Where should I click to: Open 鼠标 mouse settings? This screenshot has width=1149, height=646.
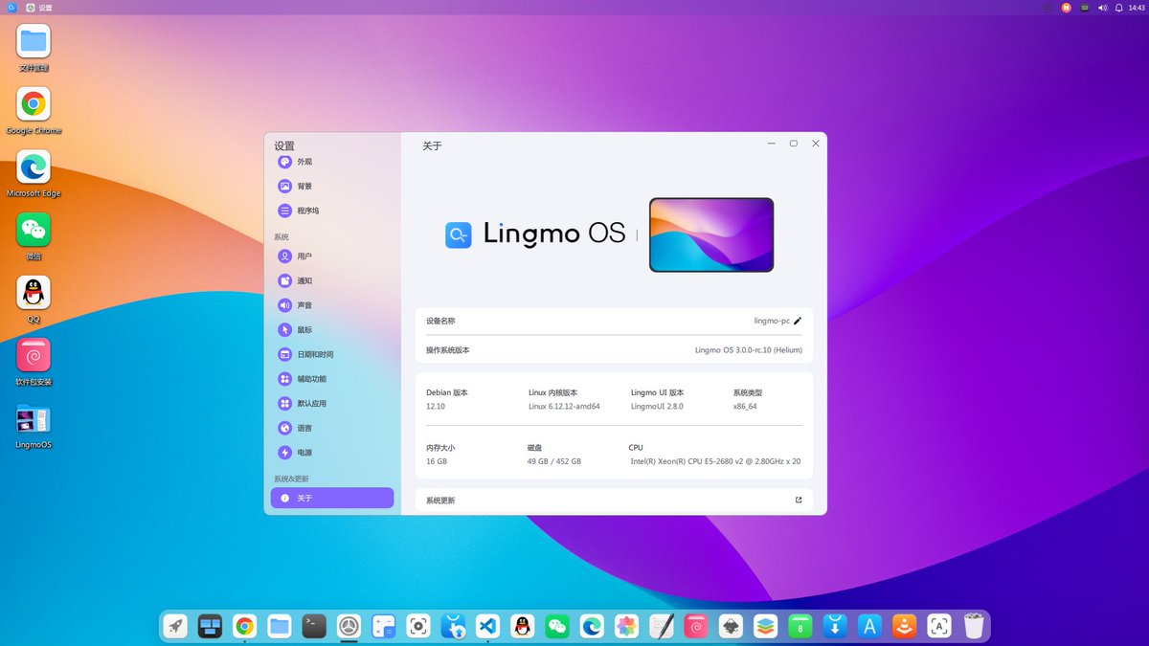click(331, 330)
